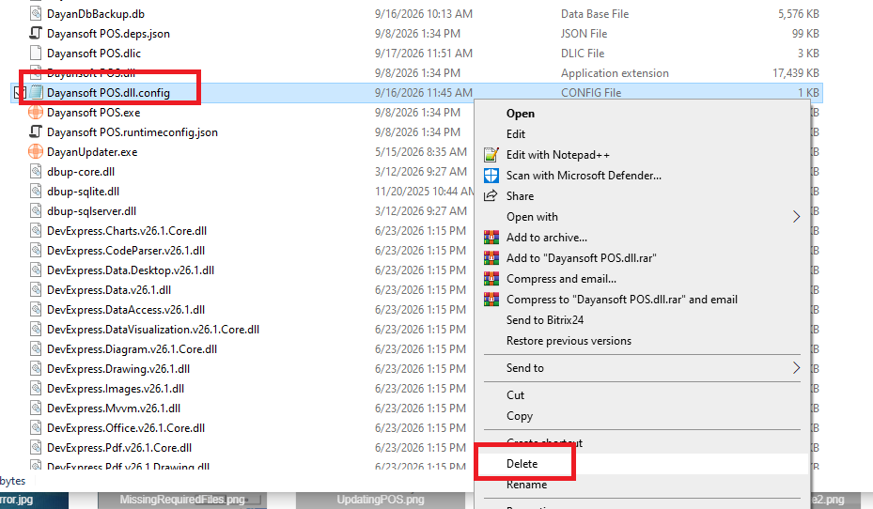Viewport: 873px width, 509px height.
Task: Expand the Send to submenu arrow
Action: point(796,368)
